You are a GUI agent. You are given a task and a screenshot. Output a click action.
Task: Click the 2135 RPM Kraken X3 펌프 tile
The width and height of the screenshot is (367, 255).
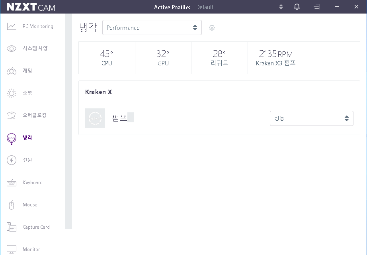tap(276, 58)
